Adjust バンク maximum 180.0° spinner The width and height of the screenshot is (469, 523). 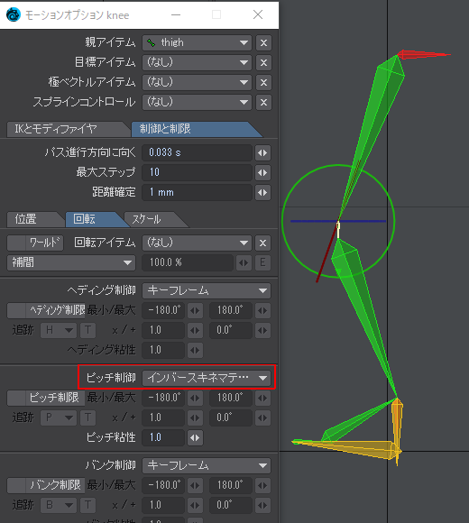coord(262,485)
